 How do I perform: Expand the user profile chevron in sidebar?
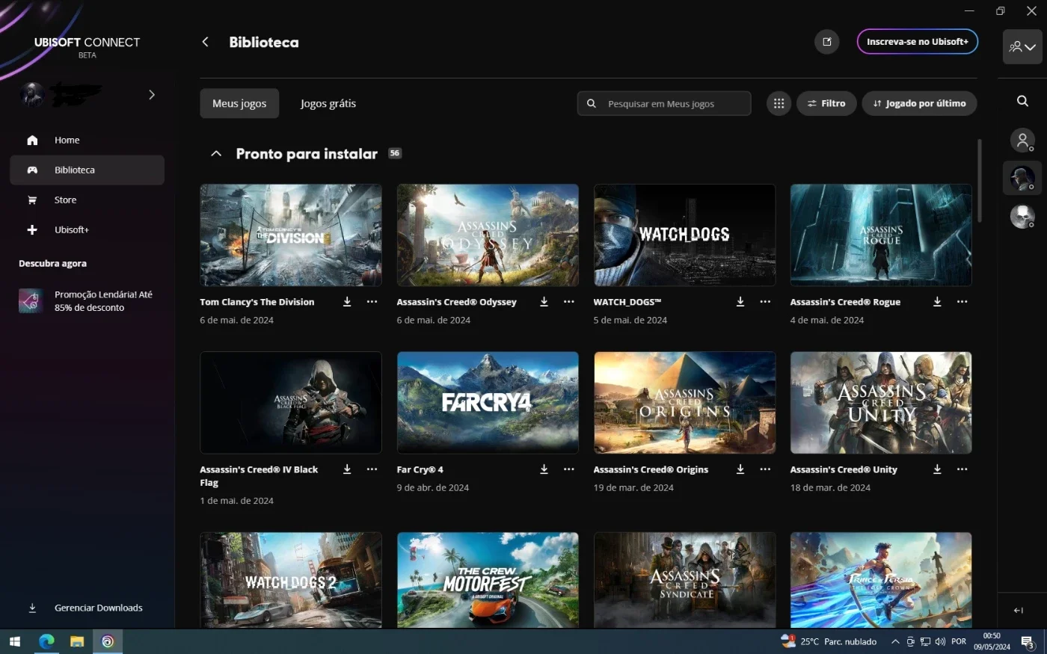point(152,95)
